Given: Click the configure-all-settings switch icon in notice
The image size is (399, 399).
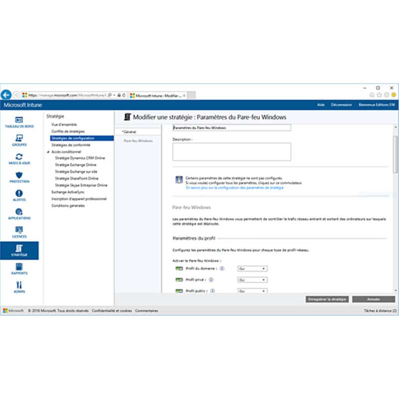Looking at the screenshot, I should pyautogui.click(x=179, y=180).
